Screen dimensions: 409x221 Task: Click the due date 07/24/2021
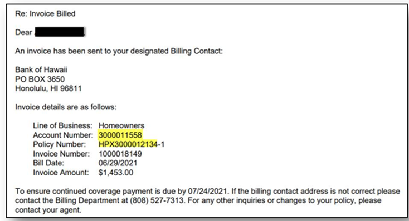pyautogui.click(x=208, y=191)
